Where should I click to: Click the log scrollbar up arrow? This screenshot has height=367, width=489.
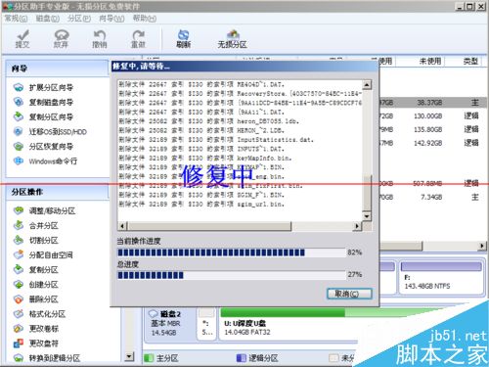[367, 85]
